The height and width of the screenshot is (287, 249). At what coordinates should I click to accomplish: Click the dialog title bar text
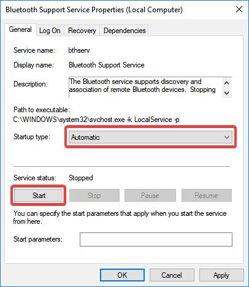[x=94, y=10]
